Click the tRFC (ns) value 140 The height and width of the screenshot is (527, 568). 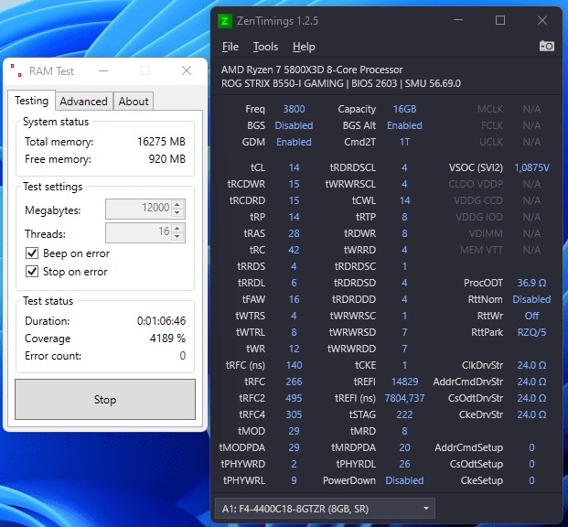pyautogui.click(x=294, y=365)
